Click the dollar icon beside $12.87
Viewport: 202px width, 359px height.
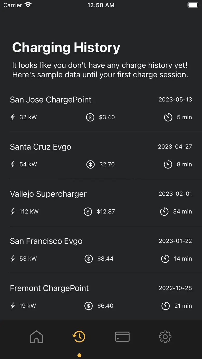[88, 211]
